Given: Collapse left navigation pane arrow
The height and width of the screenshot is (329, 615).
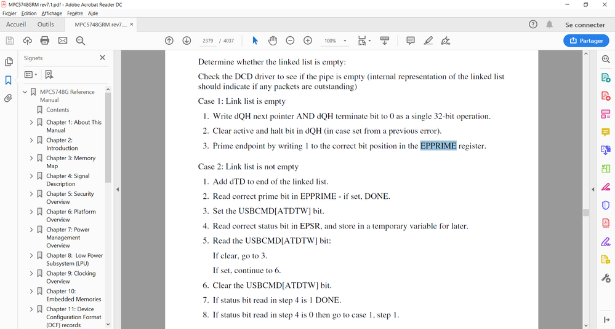Looking at the screenshot, I should [x=117, y=189].
